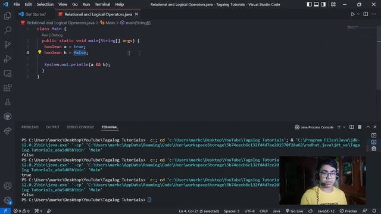This screenshot has height=214, width=381.
Task: Open the Manage gear icon
Action: [x=8, y=200]
